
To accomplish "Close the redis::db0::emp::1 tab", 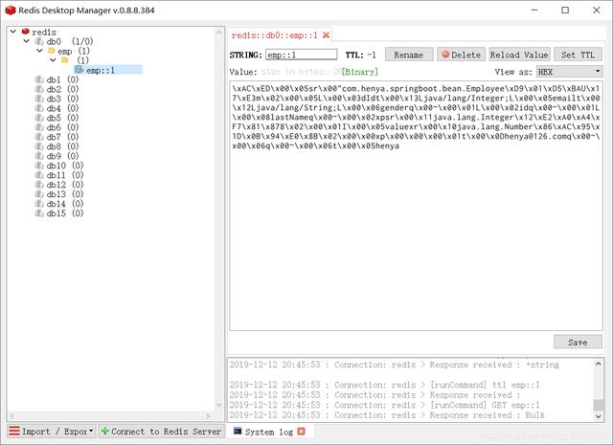I will 326,35.
